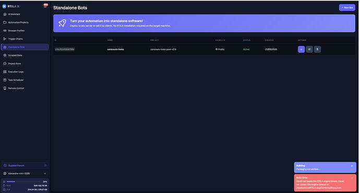Click the Alexandre-mini-2026 account avatar icon
Image resolution: width=360 pixels, height=193 pixels.
click(x=5, y=174)
